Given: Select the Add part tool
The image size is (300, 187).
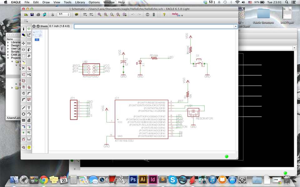Looking at the screenshot, I should point(29,68).
